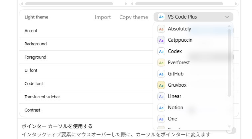Select Gruvbox in the theme menu
The image size is (252, 139).
pyautogui.click(x=177, y=85)
